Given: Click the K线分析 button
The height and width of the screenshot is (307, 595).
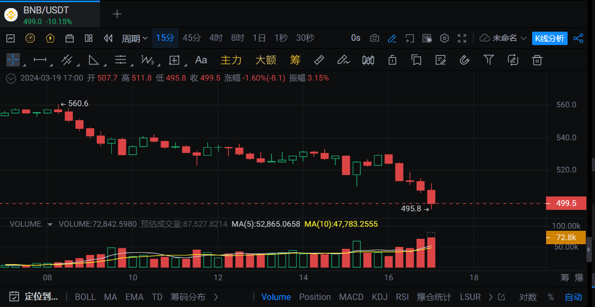Looking at the screenshot, I should (x=549, y=38).
